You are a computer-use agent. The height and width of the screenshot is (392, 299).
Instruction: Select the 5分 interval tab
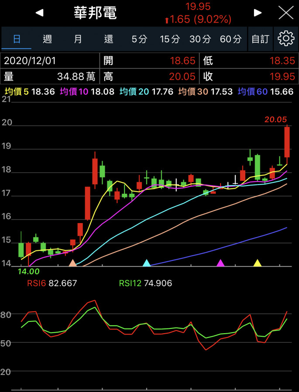tap(139, 39)
